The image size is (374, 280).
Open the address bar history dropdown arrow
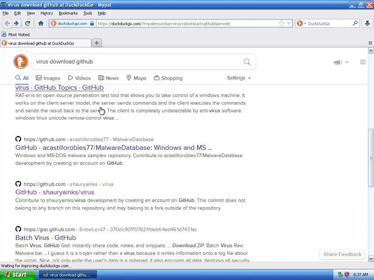pos(289,23)
